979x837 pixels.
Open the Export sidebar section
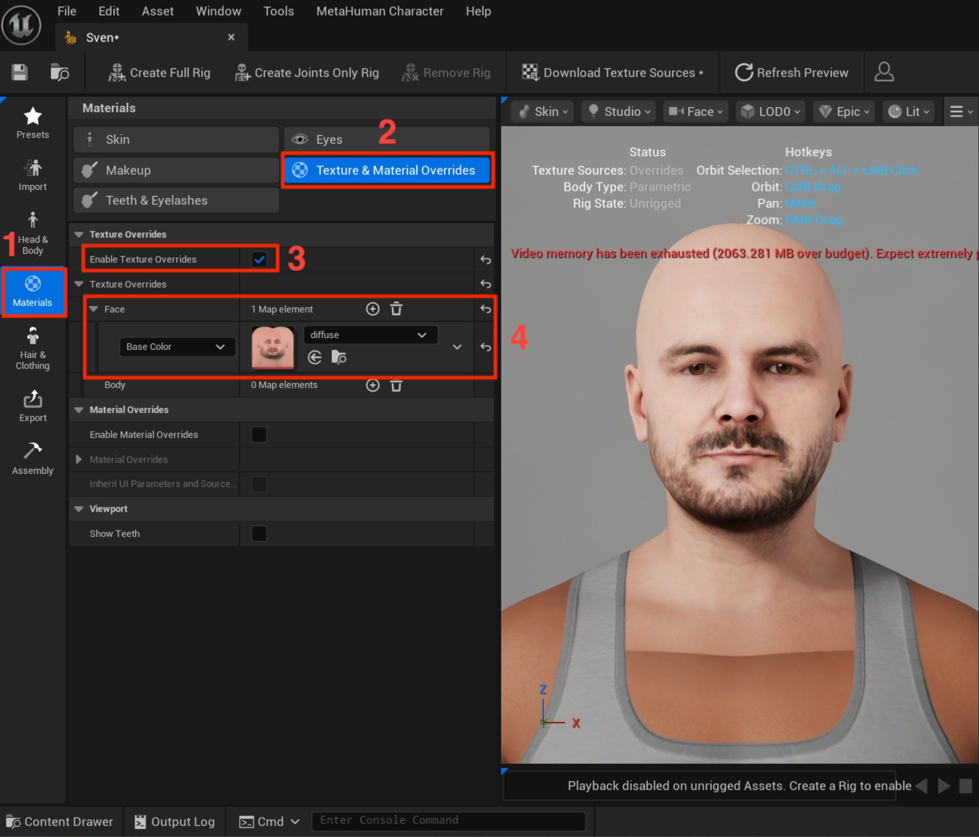coord(33,406)
